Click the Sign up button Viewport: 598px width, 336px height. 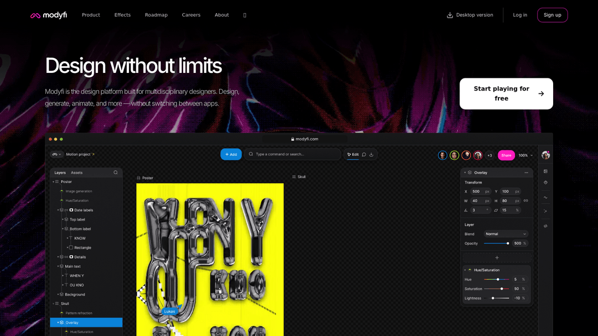click(x=552, y=15)
